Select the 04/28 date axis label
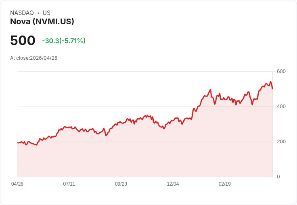Image resolution: width=297 pixels, height=205 pixels. 17,184
